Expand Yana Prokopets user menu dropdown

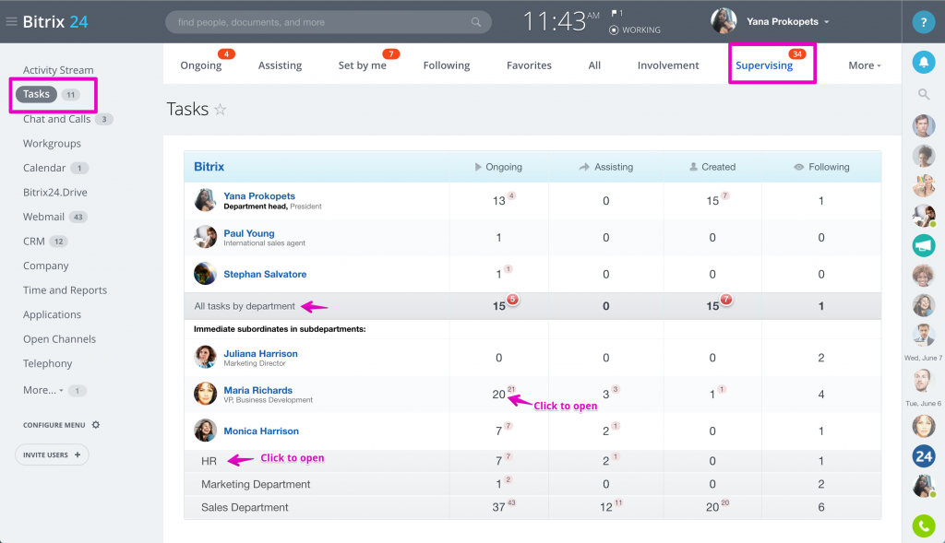click(827, 22)
